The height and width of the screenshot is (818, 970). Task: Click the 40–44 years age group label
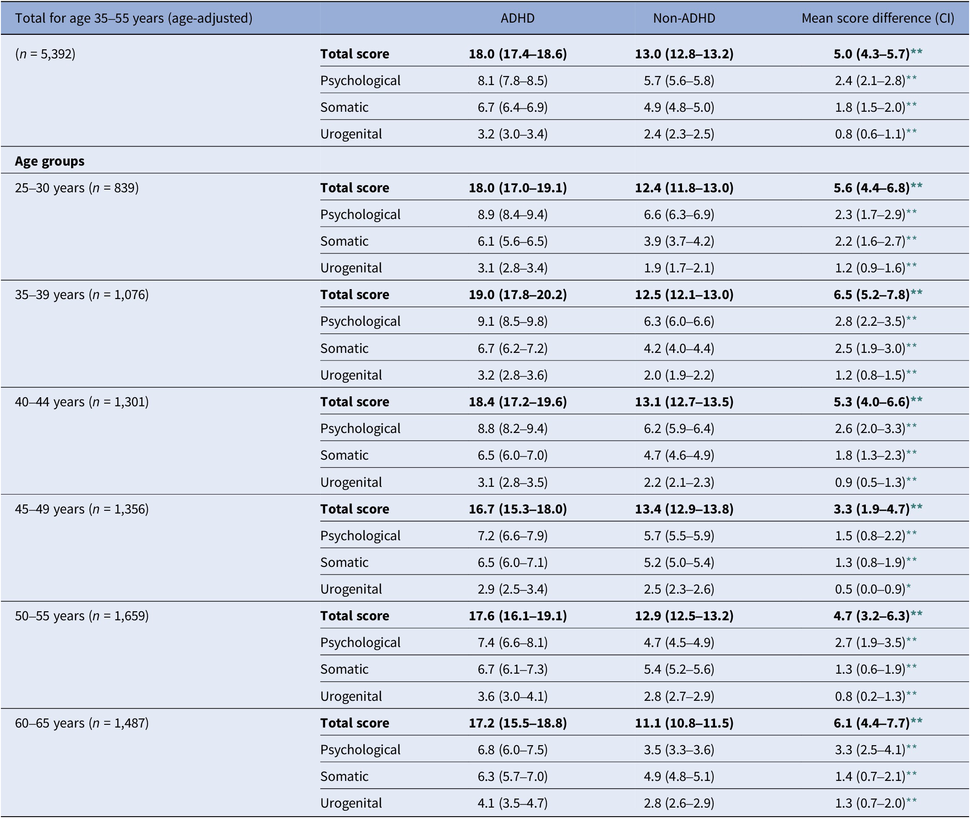pyautogui.click(x=82, y=402)
